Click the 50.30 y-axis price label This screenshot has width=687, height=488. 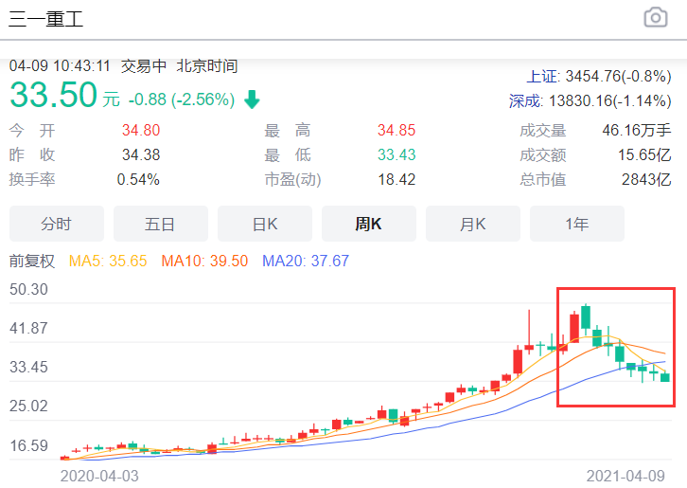coord(28,290)
